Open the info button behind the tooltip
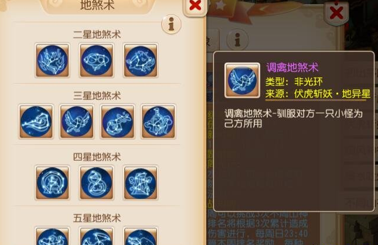The height and width of the screenshot is (245, 378). pyautogui.click(x=237, y=39)
